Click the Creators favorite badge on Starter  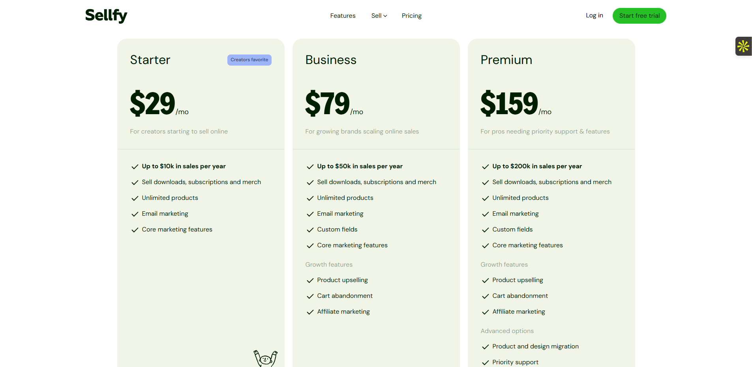point(249,60)
